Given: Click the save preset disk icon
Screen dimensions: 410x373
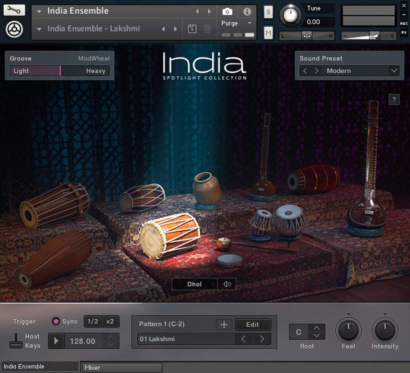Looking at the screenshot, I should click(x=192, y=29).
